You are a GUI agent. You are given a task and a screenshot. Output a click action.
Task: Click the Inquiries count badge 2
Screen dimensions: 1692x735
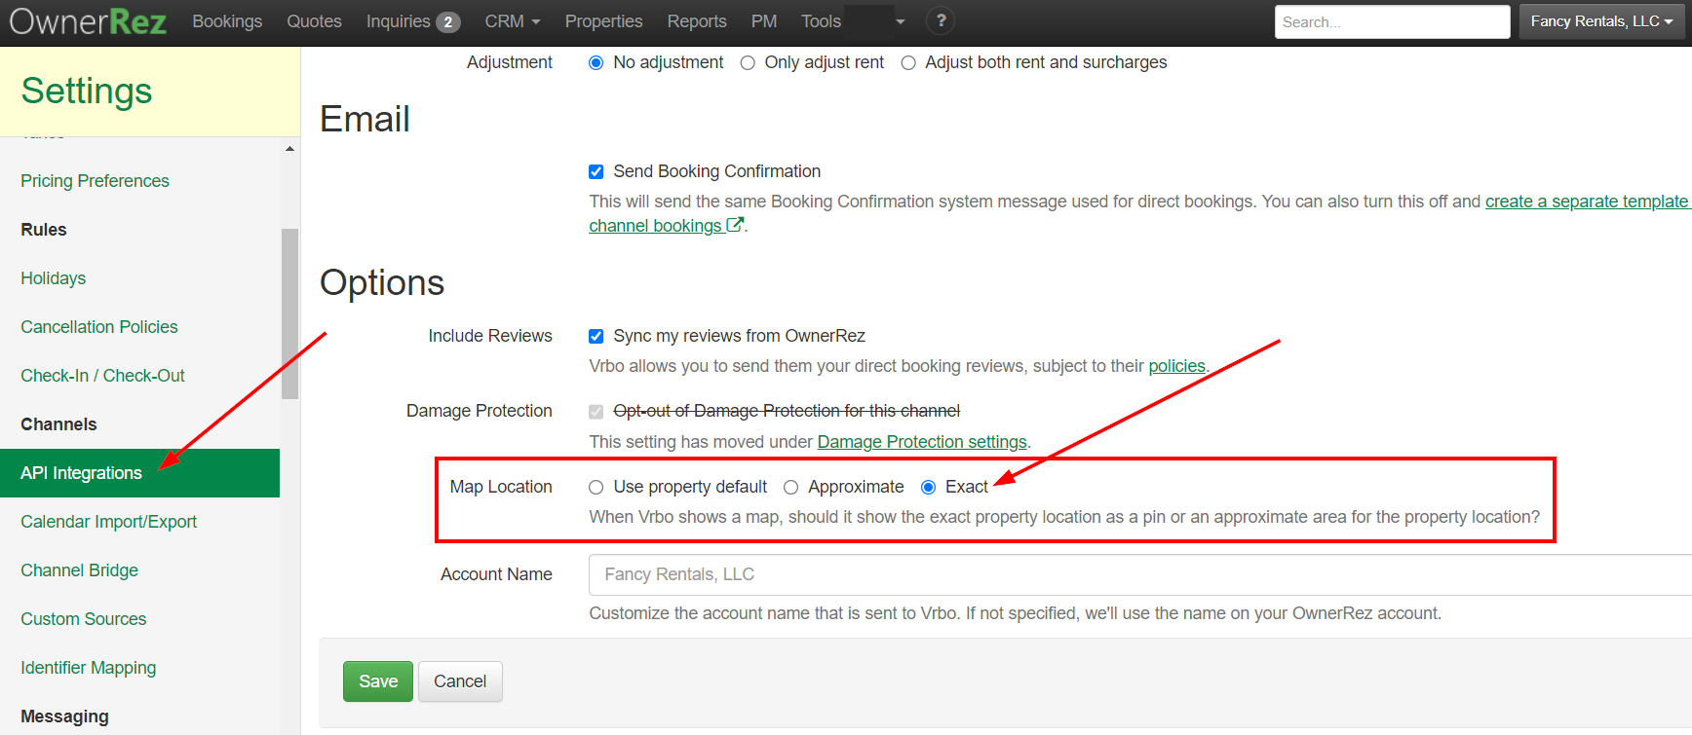point(447,21)
